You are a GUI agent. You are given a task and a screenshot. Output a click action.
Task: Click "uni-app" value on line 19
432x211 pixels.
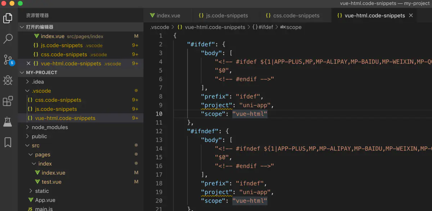click(255, 192)
